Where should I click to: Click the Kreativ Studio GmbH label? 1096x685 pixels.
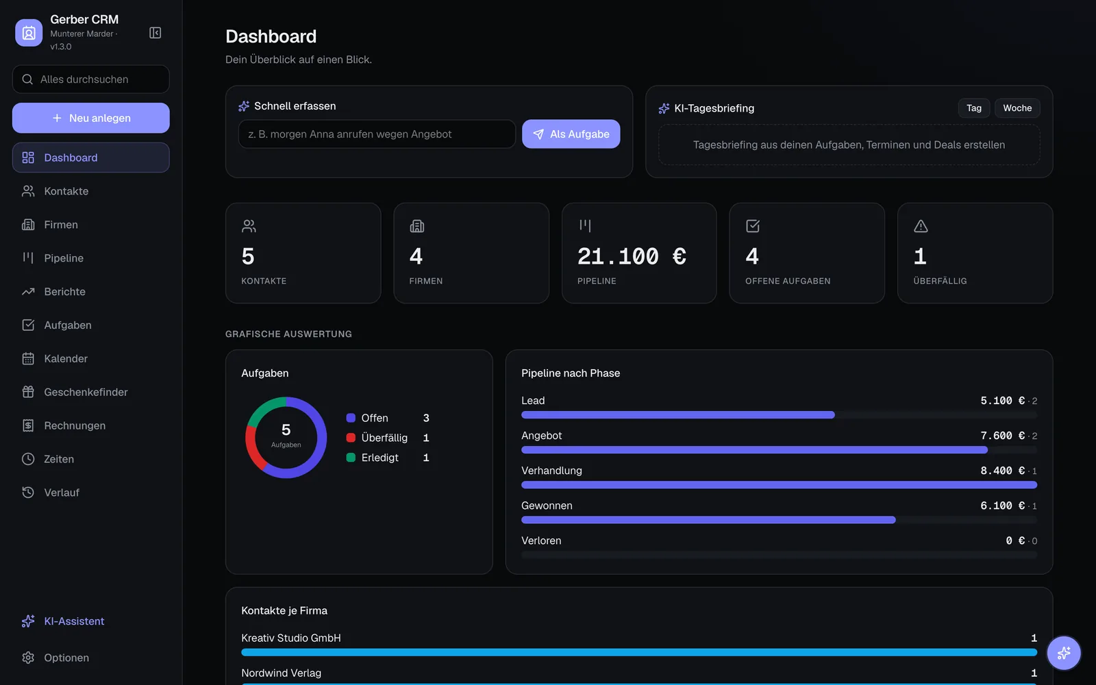click(291, 638)
